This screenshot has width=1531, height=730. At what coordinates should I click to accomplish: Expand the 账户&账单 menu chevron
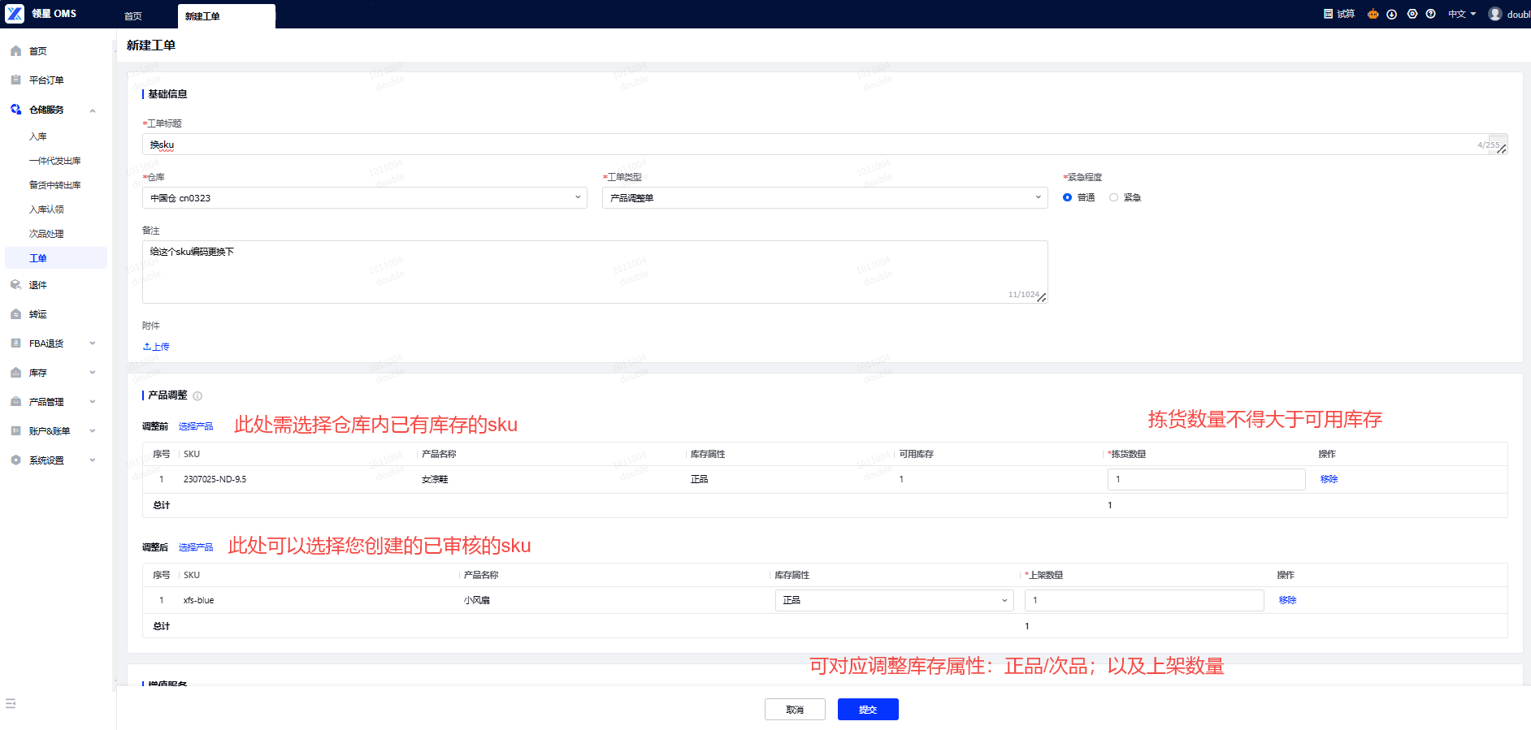tap(93, 431)
